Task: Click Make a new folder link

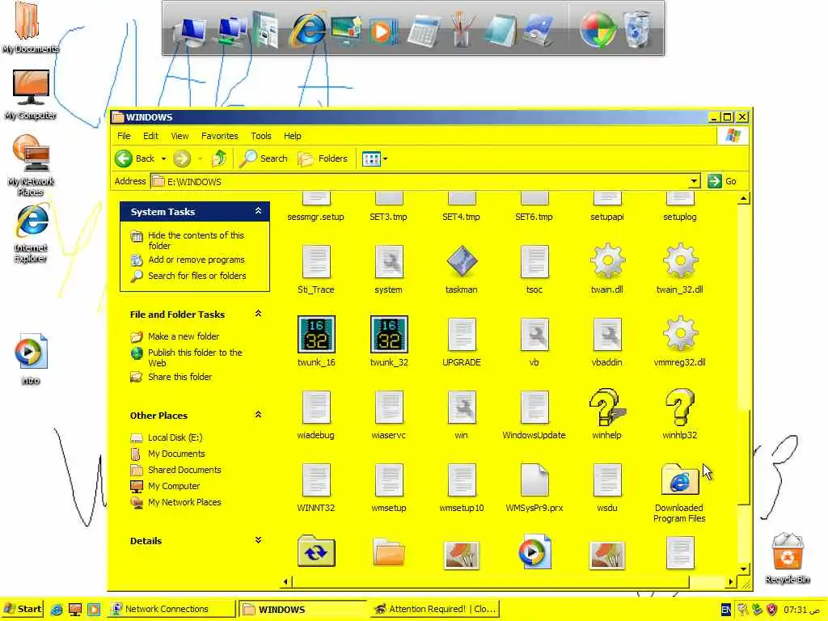Action: click(184, 336)
